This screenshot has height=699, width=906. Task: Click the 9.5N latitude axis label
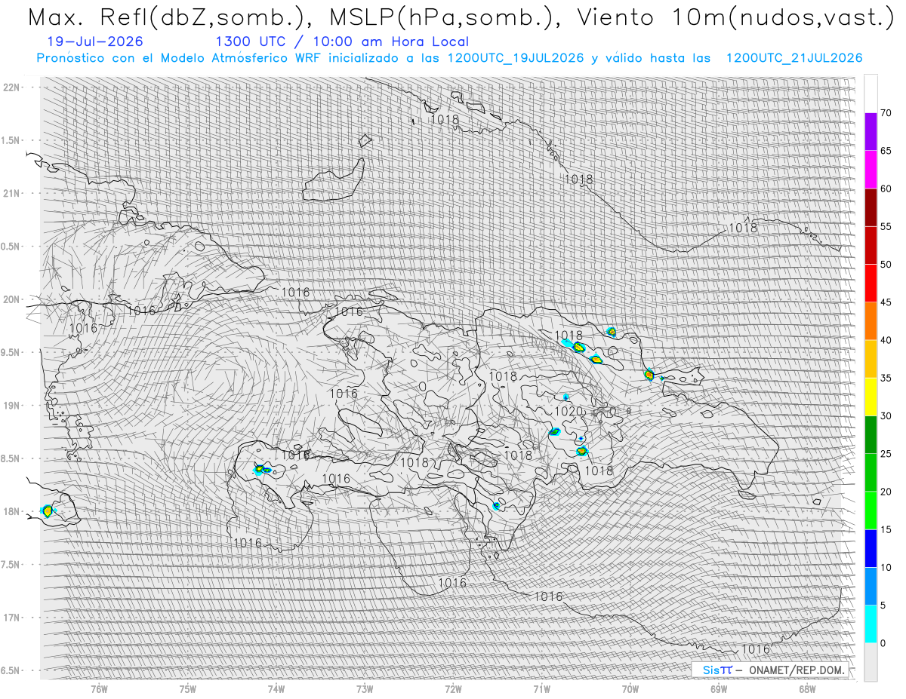[10, 352]
